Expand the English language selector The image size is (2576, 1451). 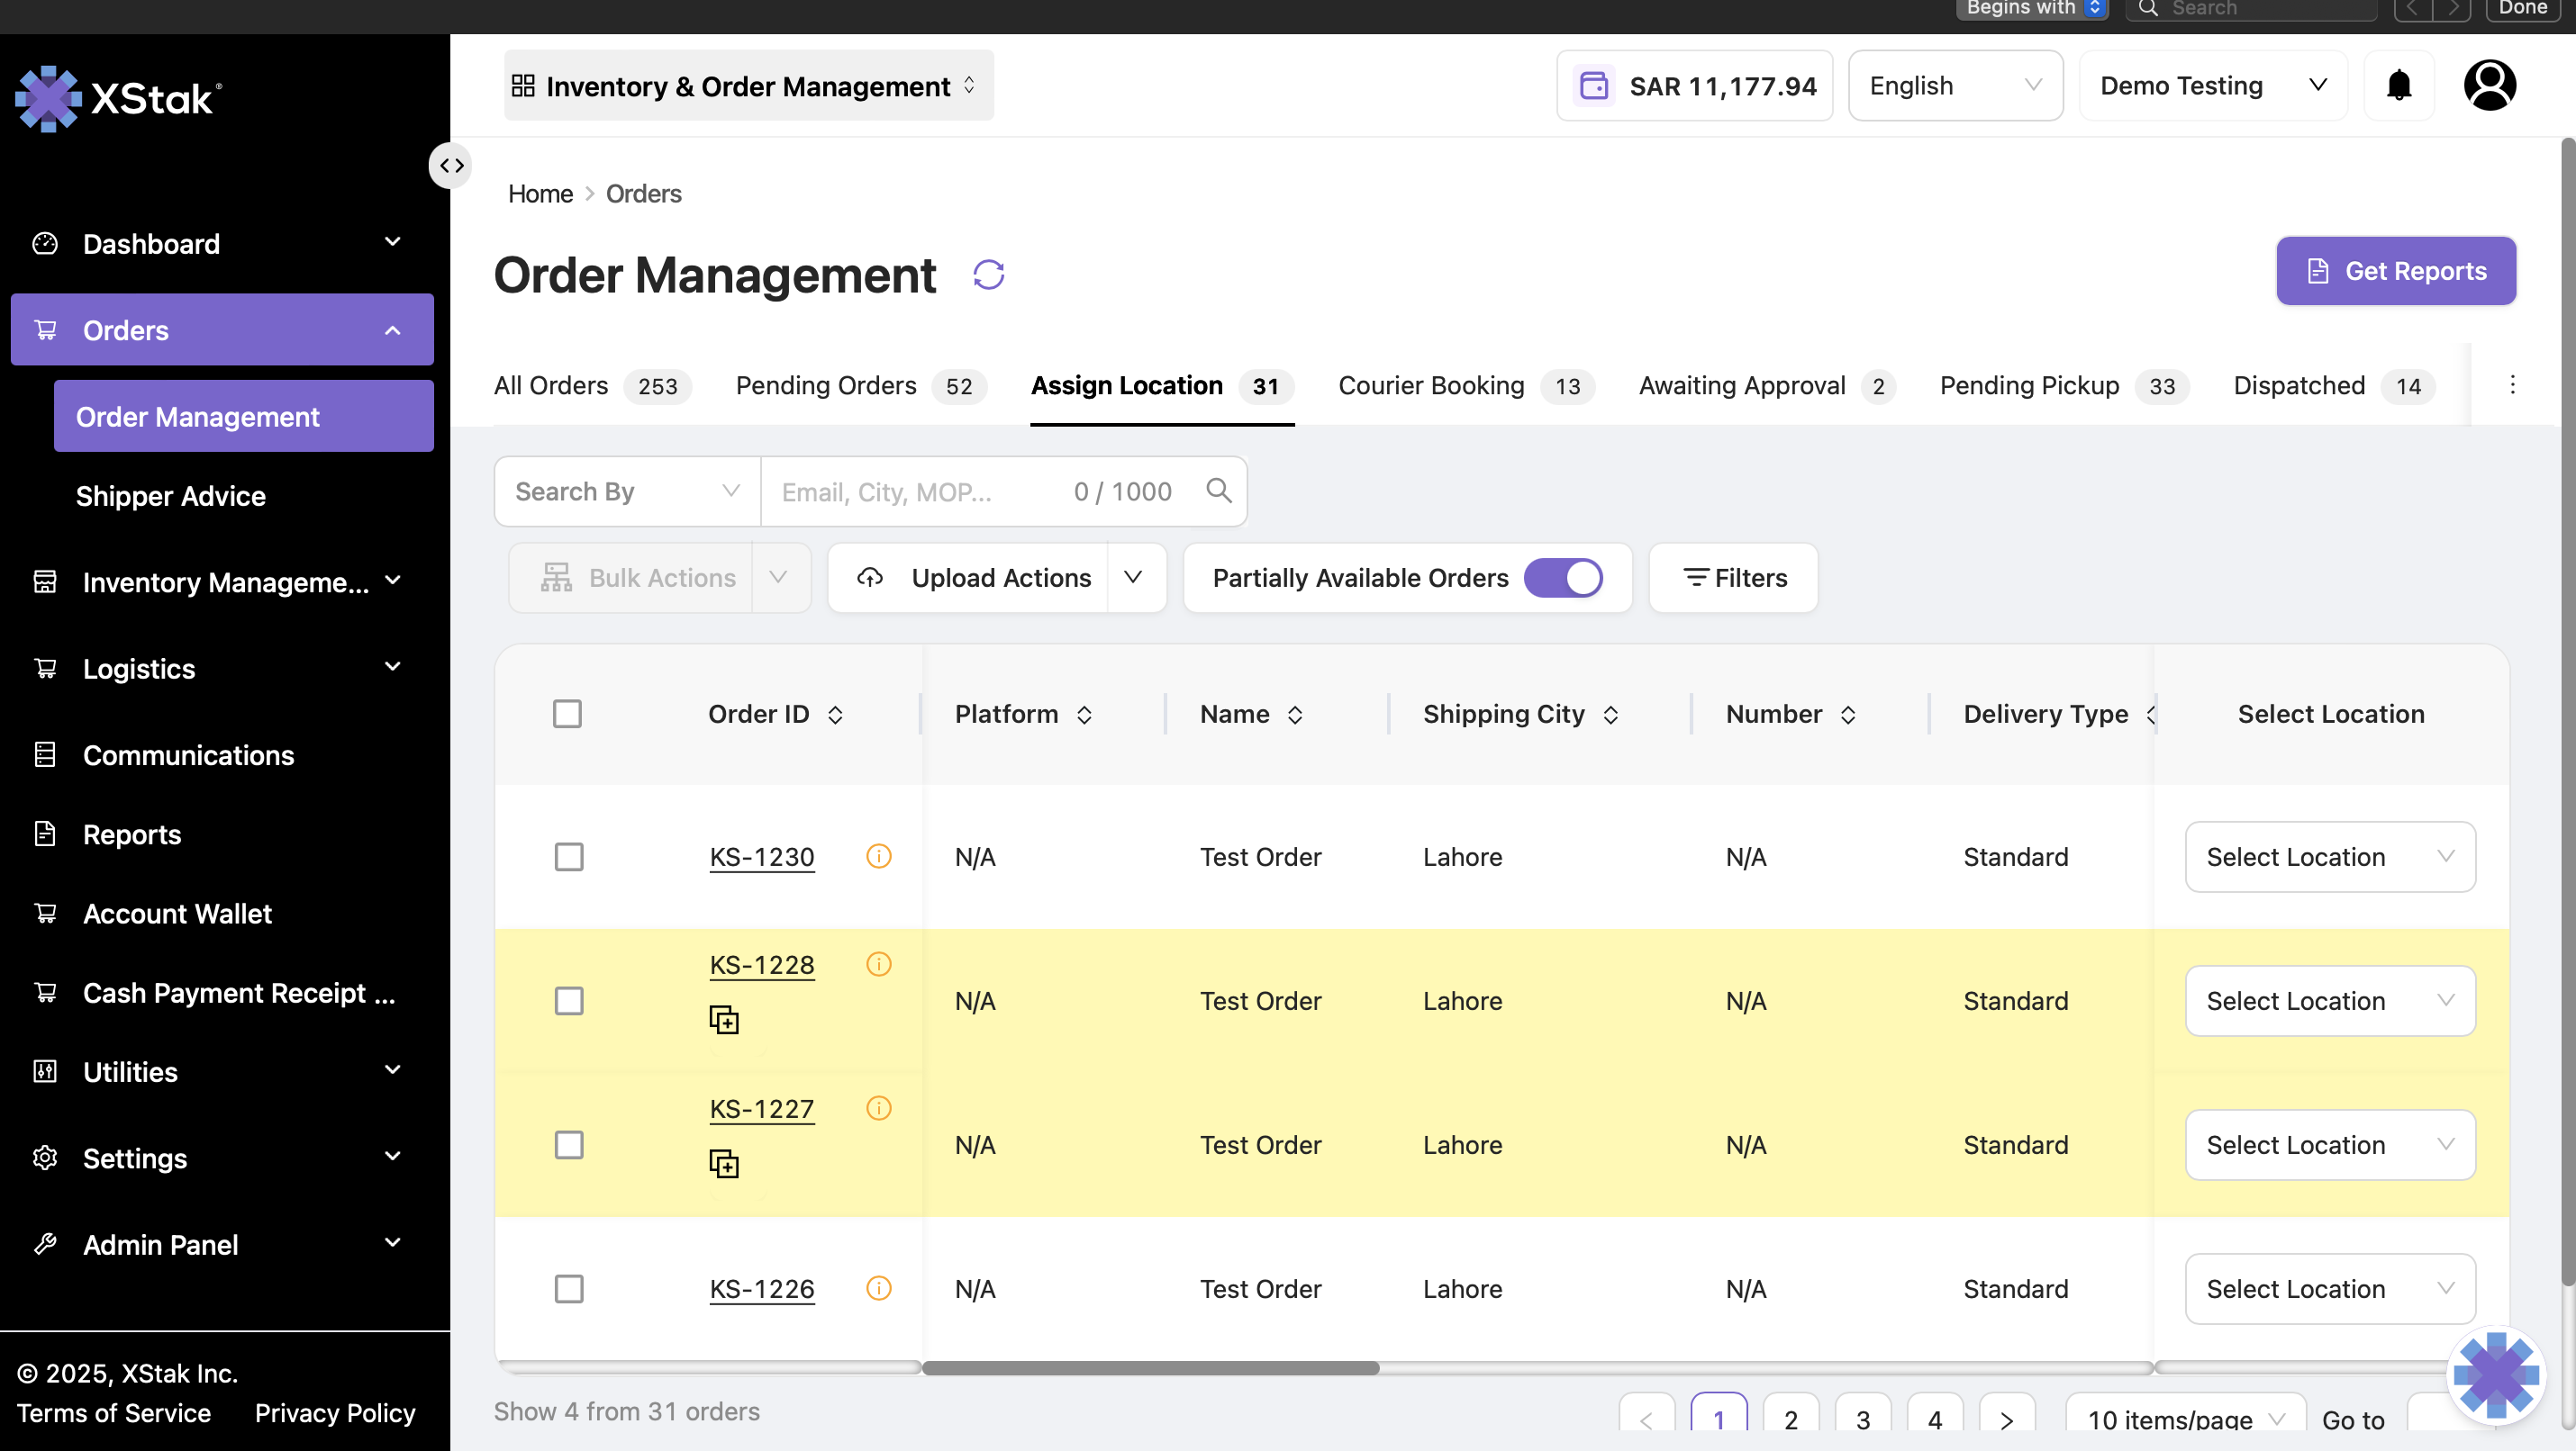point(1954,86)
